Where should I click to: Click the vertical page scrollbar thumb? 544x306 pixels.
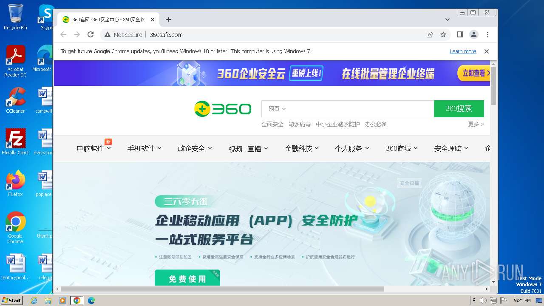[x=493, y=86]
